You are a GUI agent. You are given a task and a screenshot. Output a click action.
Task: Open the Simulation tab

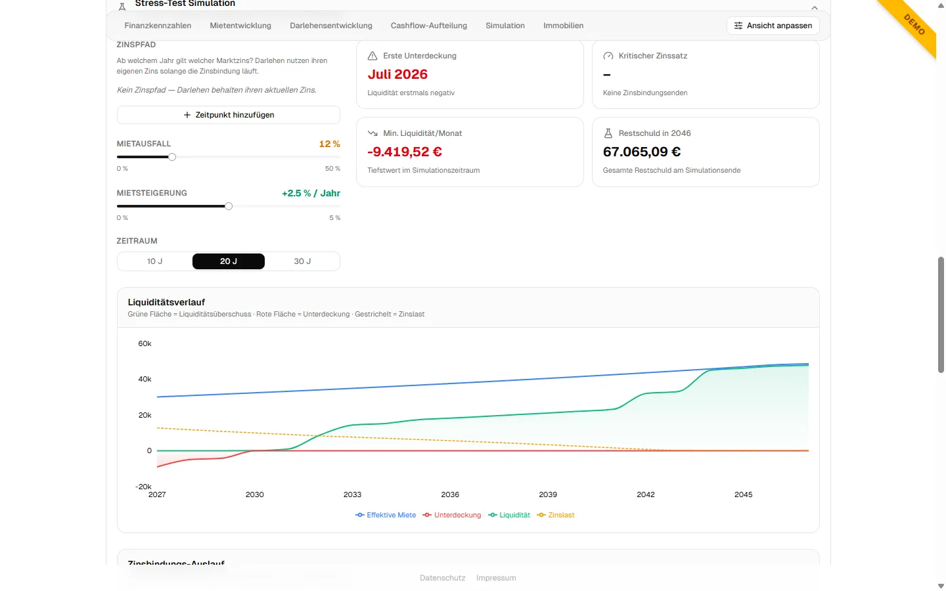505,26
